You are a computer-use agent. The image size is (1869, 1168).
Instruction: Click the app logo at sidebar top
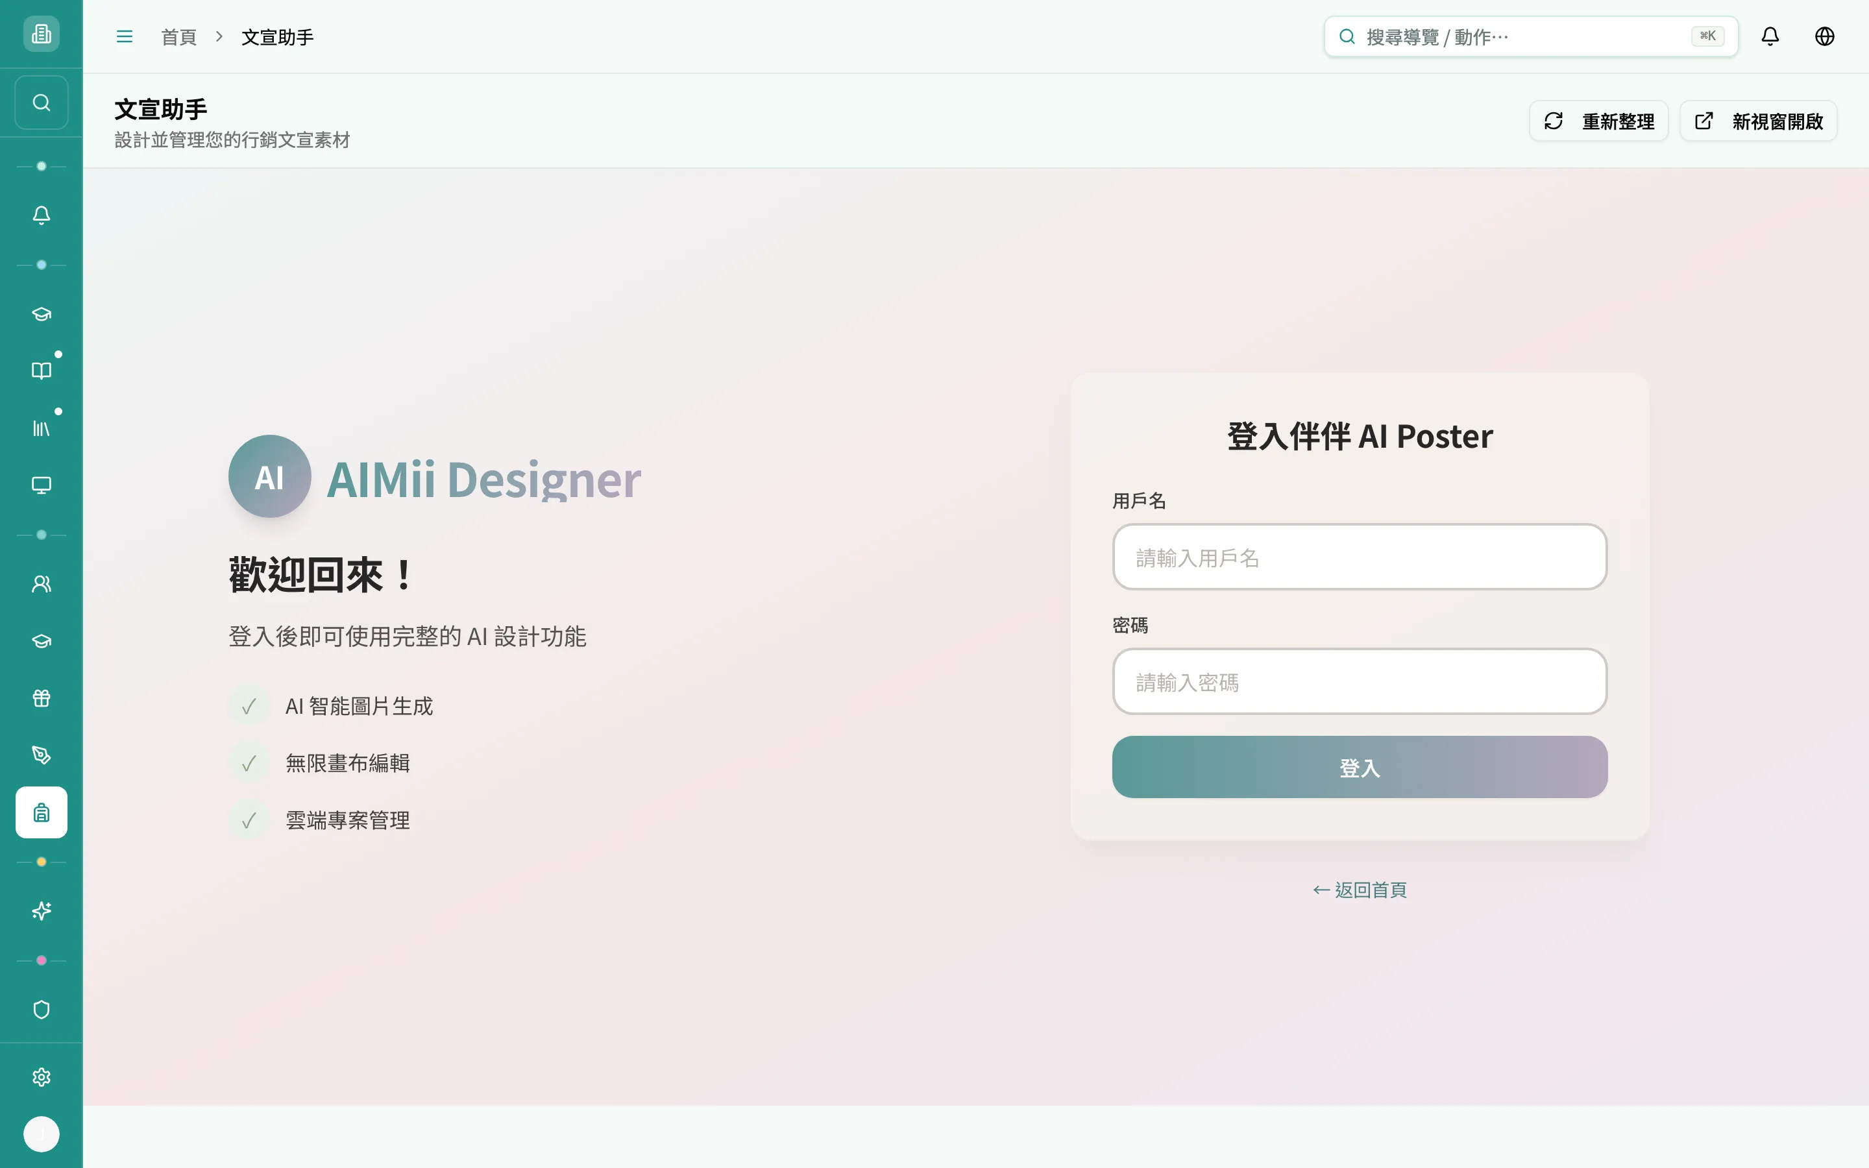[41, 34]
